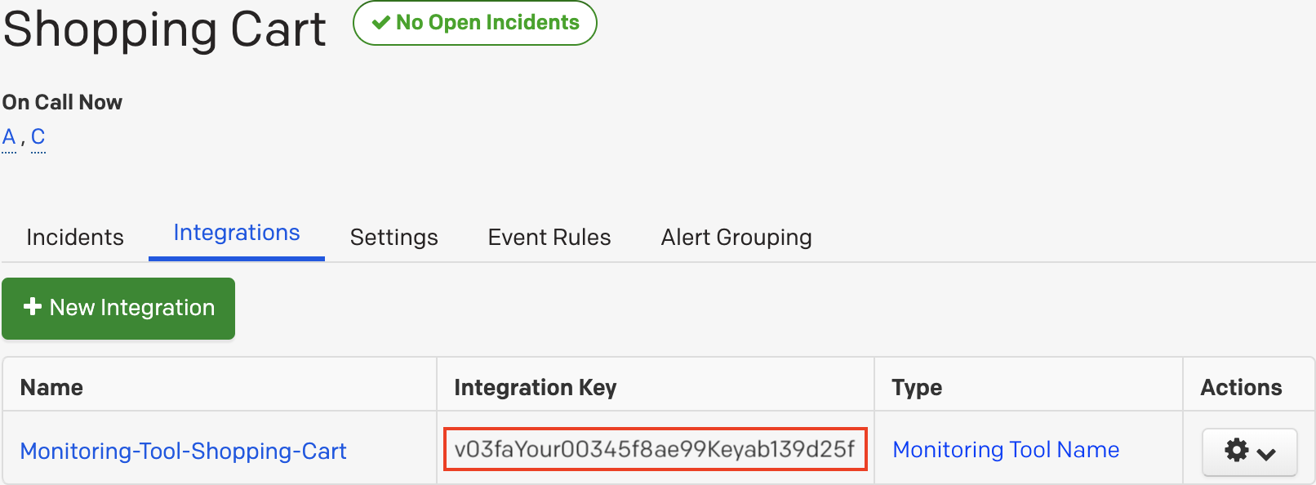The height and width of the screenshot is (485, 1316).
Task: Open on-call user C profile
Action: [x=38, y=136]
